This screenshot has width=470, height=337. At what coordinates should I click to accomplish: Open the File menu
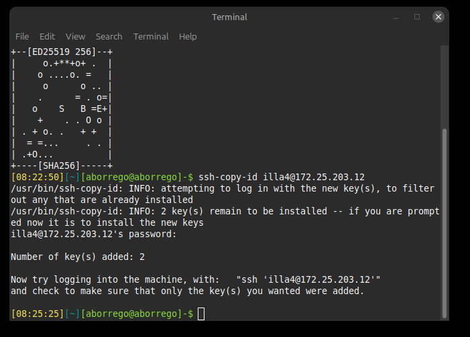click(22, 36)
